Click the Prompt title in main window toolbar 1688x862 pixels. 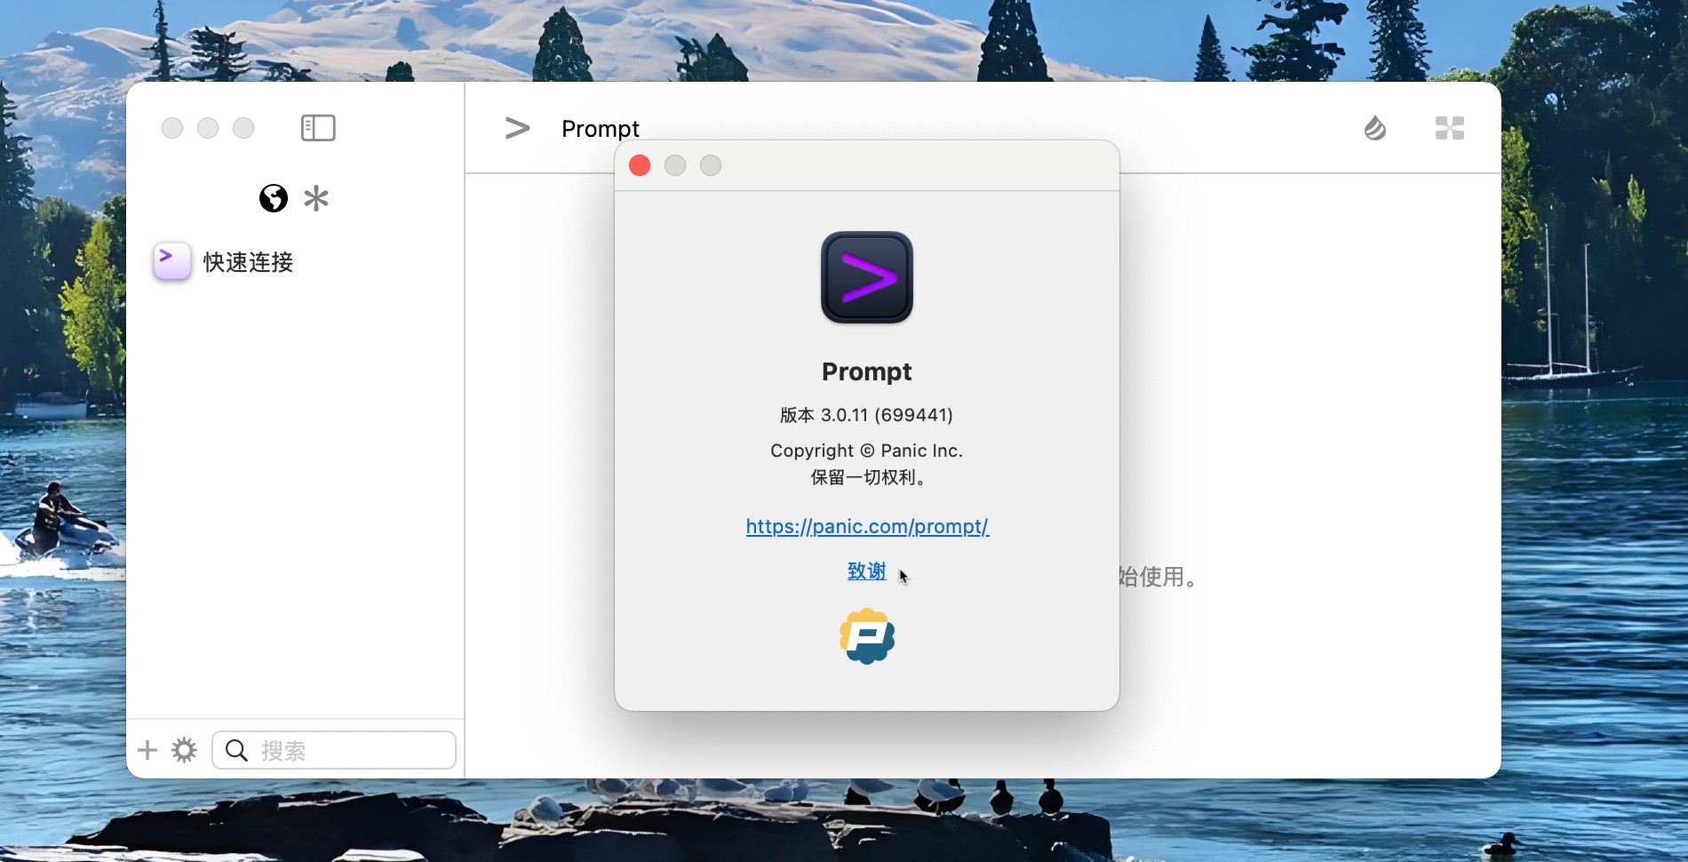[x=601, y=129]
